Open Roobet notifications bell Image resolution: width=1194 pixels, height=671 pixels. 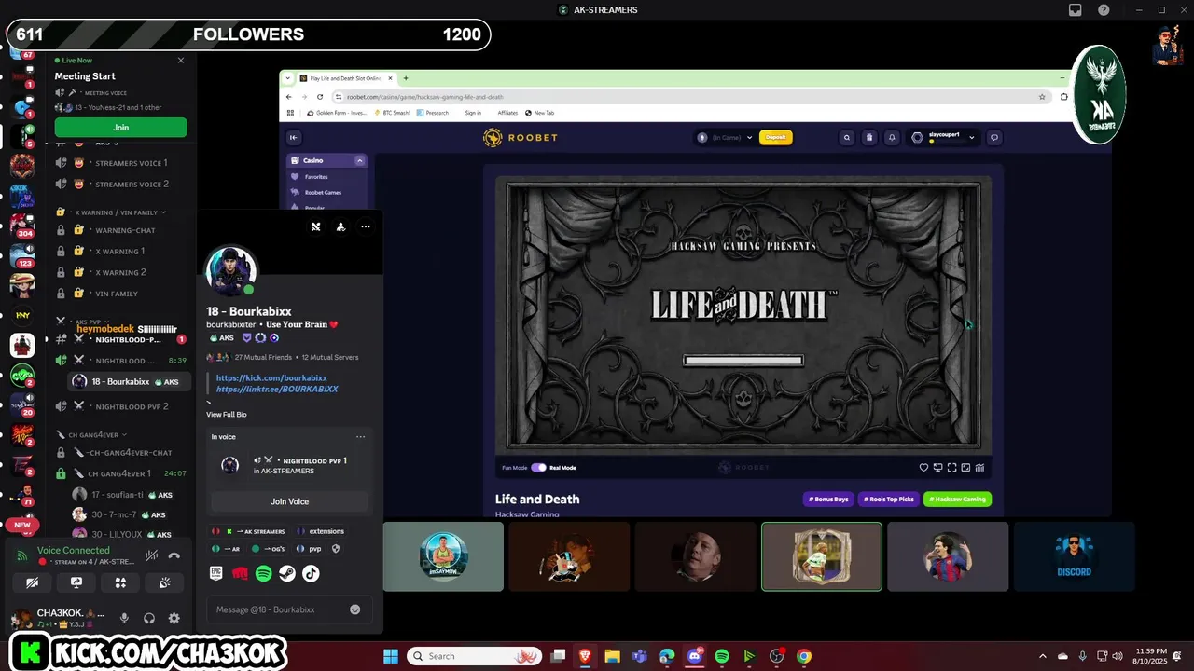click(x=892, y=137)
